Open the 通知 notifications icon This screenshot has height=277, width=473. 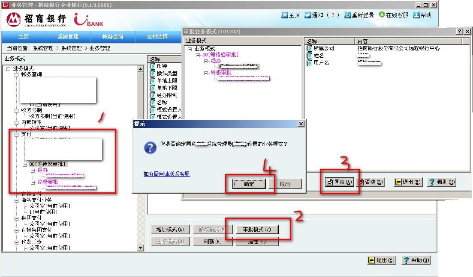click(x=308, y=15)
